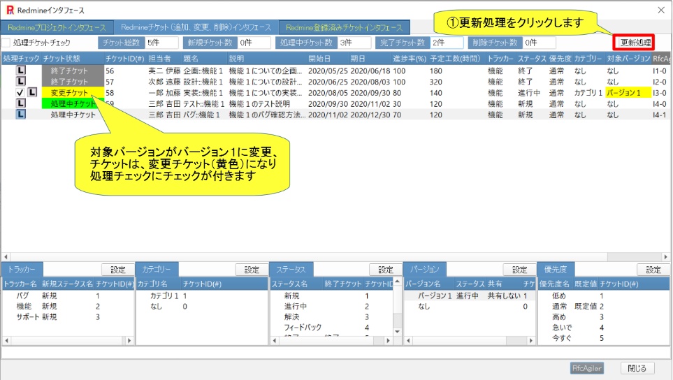Sort by 予定工数(時間) column header

click(455, 59)
